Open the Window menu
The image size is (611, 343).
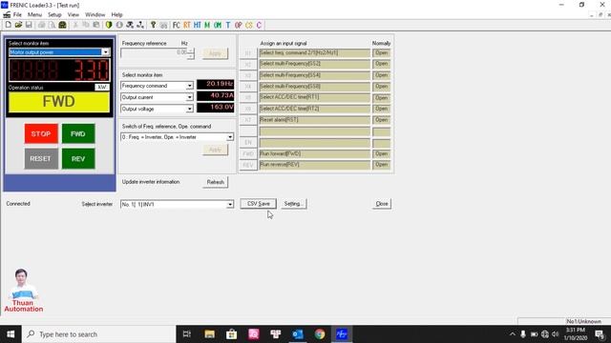point(95,14)
